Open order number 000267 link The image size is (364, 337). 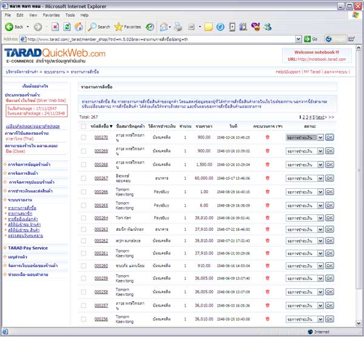(101, 179)
